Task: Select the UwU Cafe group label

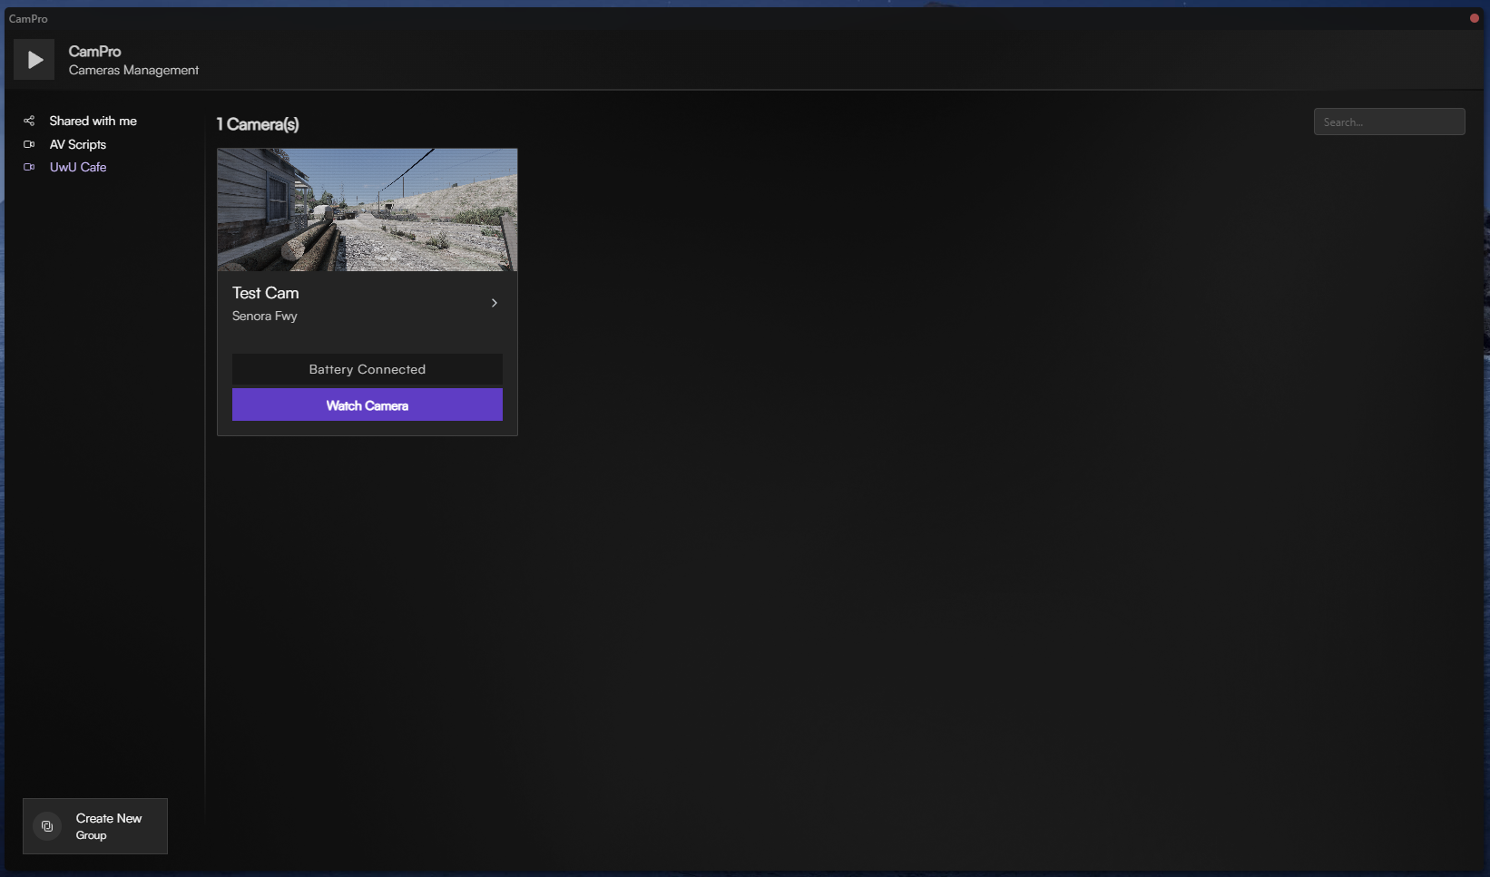Action: pyautogui.click(x=78, y=167)
